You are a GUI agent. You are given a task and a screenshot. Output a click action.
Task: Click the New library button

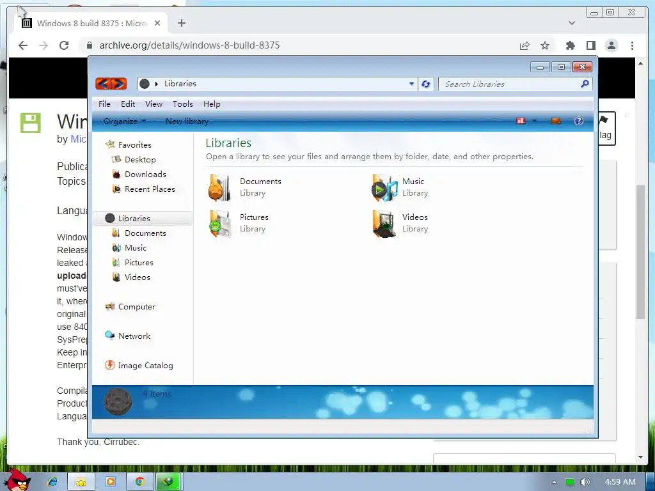point(187,121)
